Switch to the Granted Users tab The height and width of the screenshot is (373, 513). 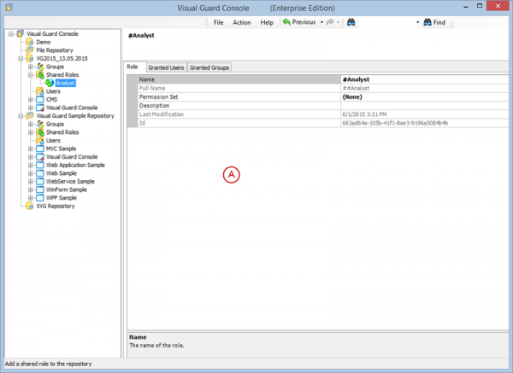tap(166, 67)
